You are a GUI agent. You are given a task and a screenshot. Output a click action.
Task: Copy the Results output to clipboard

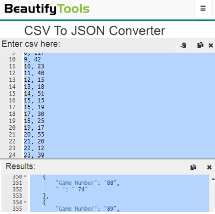tap(193, 167)
